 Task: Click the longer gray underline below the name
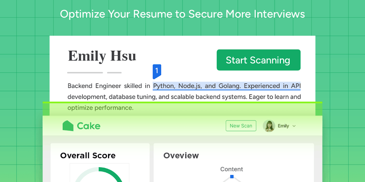(85, 73)
